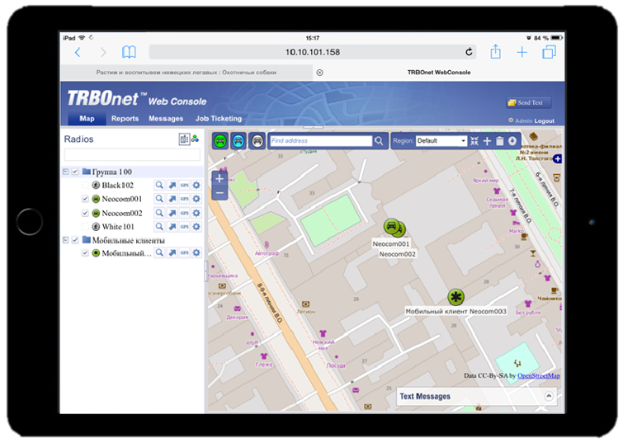
Task: Delete region with trash icon
Action: (x=500, y=140)
